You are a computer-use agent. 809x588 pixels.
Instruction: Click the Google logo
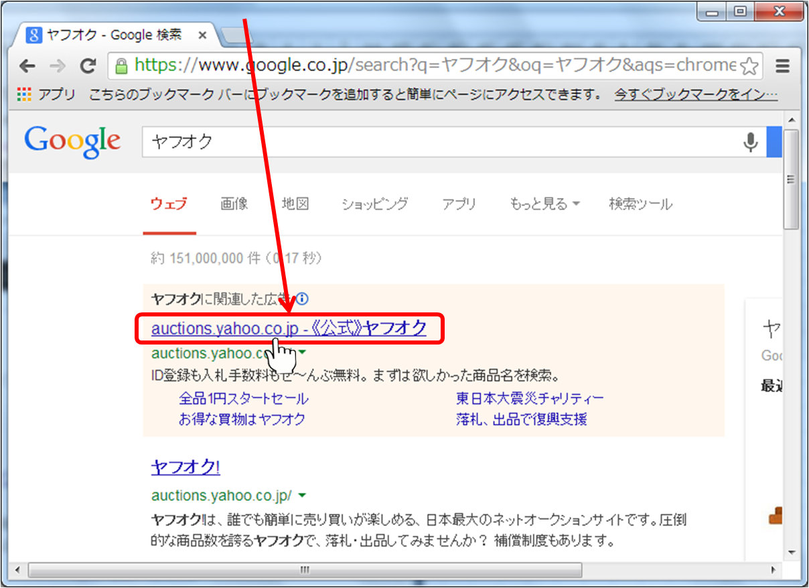[x=72, y=142]
